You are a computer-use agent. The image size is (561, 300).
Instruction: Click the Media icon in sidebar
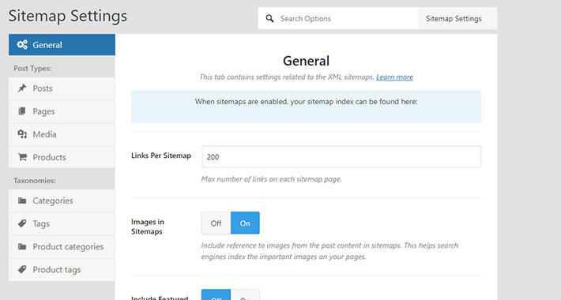point(22,134)
